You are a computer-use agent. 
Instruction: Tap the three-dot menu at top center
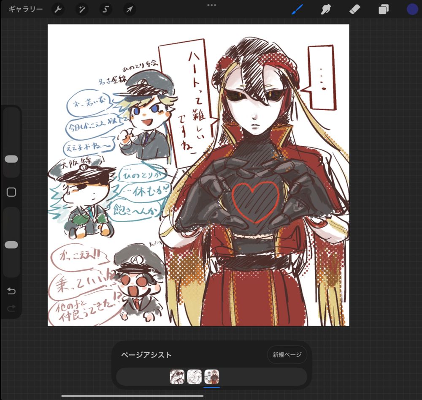tap(211, 5)
